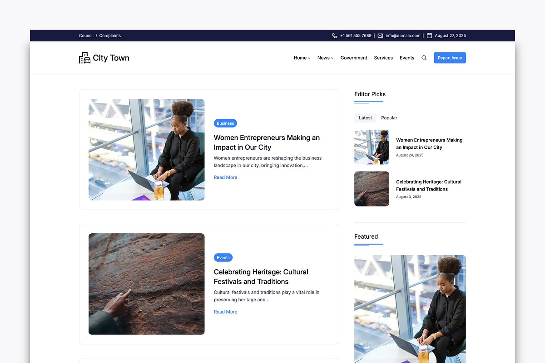Click the City Town building logo icon
This screenshot has height=363, width=545.
(x=84, y=58)
